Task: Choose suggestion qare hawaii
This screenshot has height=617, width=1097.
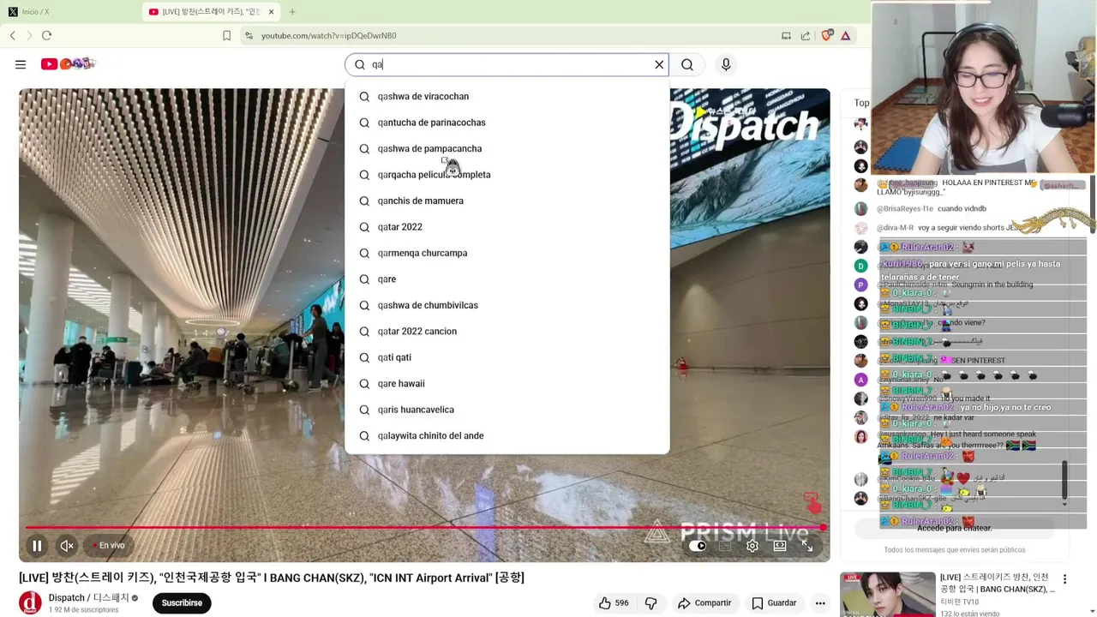Action: coord(507,384)
